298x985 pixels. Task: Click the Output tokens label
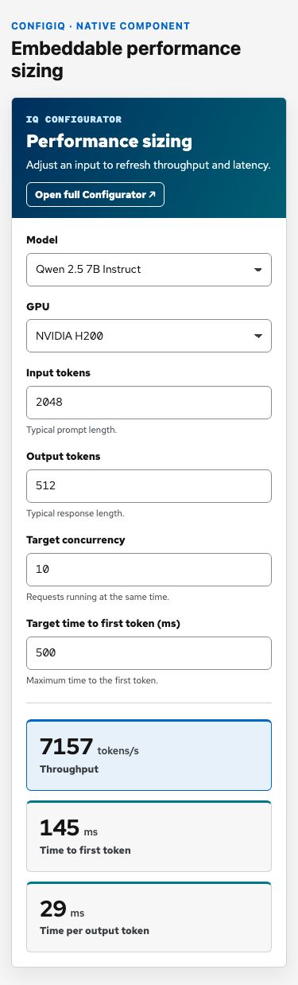click(63, 456)
